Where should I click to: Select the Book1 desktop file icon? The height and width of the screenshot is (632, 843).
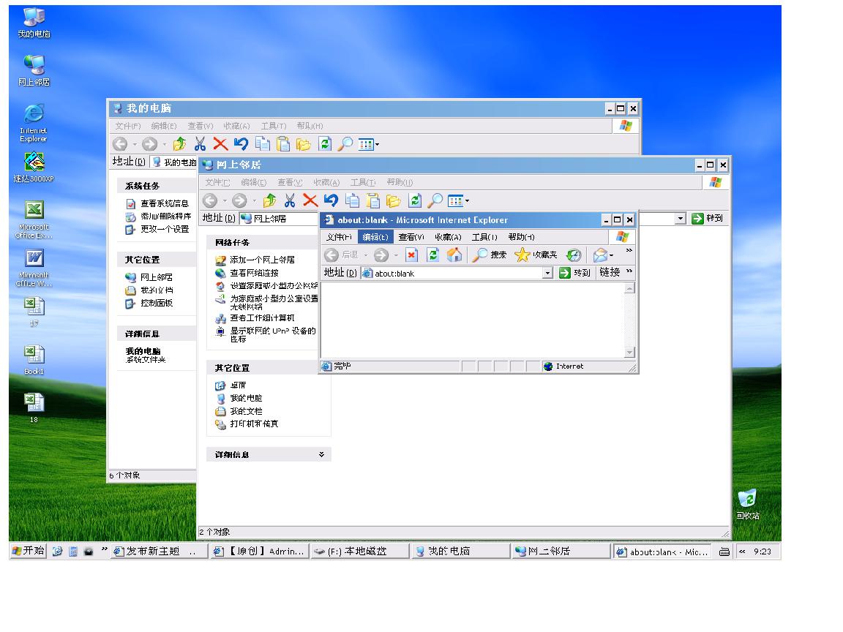pos(34,359)
